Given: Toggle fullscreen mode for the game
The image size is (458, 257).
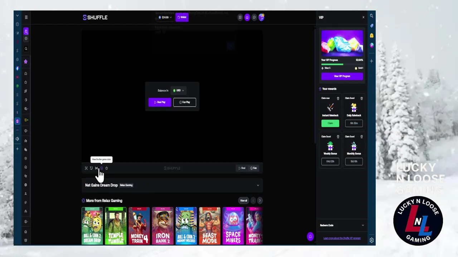Looking at the screenshot, I should click(x=86, y=168).
